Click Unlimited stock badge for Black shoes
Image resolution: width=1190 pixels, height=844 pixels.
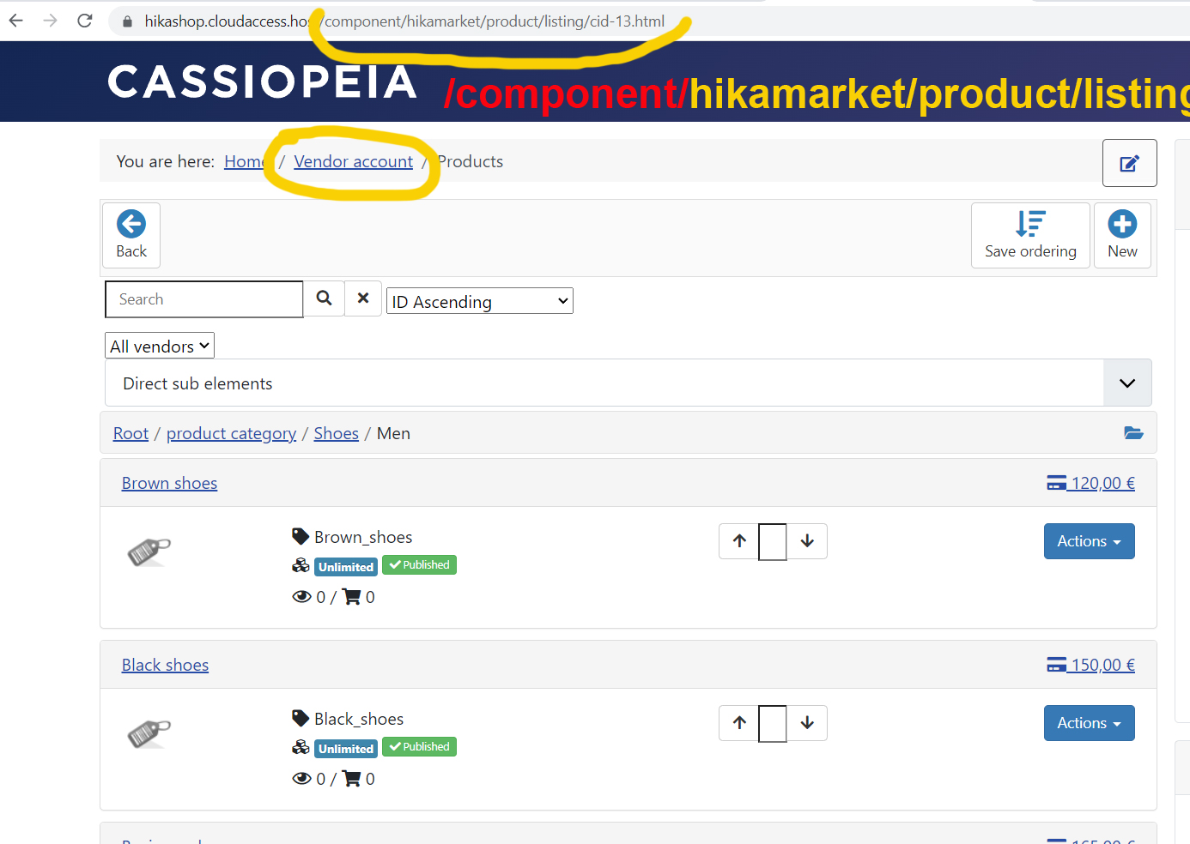click(346, 749)
